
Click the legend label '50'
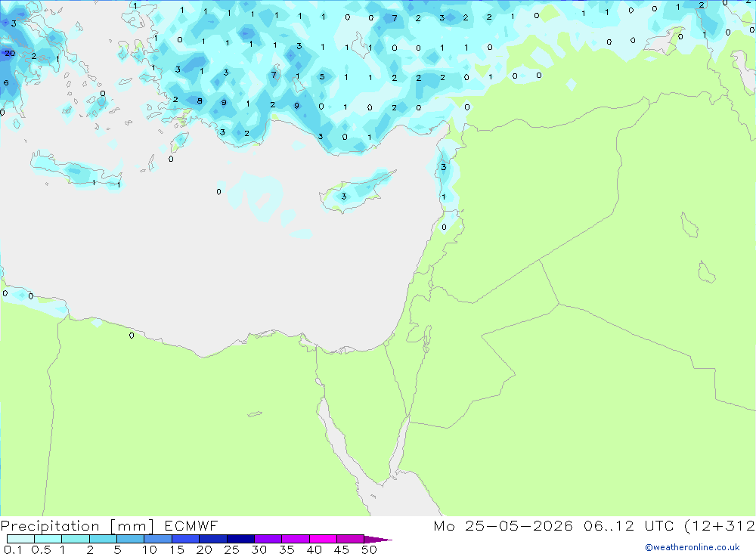pyautogui.click(x=369, y=549)
